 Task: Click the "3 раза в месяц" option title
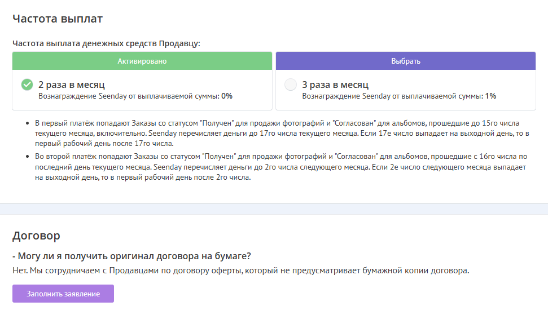coord(335,85)
